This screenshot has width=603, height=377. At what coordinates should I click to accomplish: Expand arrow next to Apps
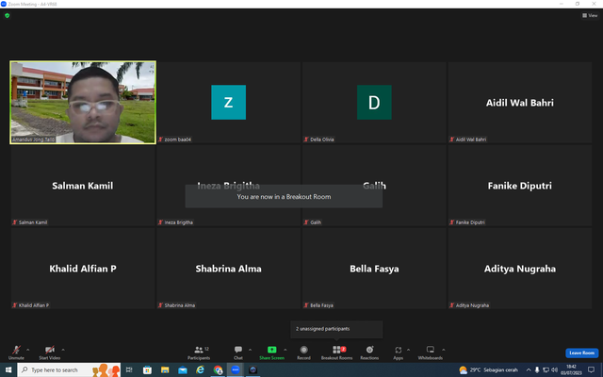pyautogui.click(x=408, y=350)
